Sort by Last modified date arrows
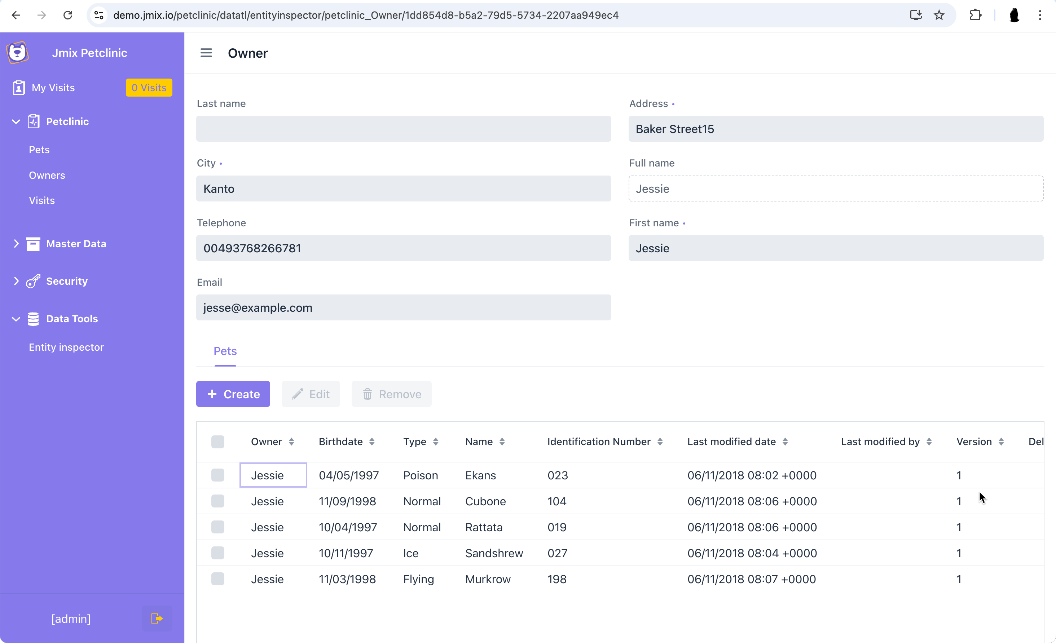Viewport: 1056px width, 643px height. click(x=785, y=442)
